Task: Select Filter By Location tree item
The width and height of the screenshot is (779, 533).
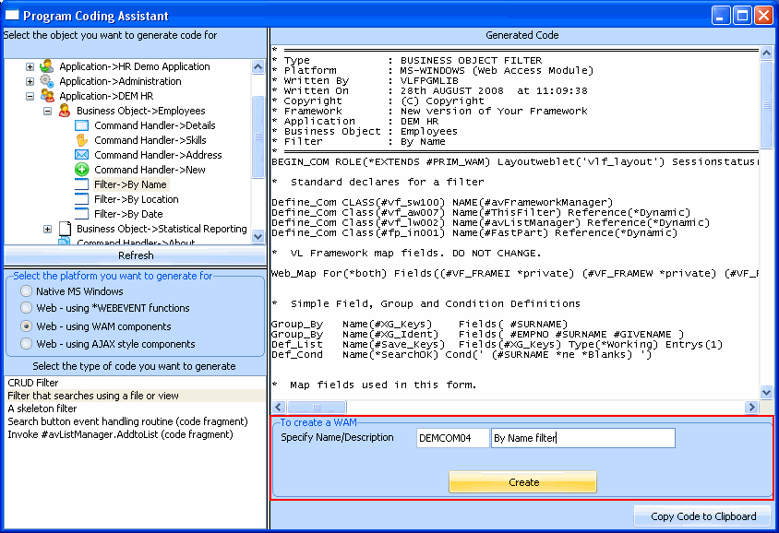Action: click(136, 199)
